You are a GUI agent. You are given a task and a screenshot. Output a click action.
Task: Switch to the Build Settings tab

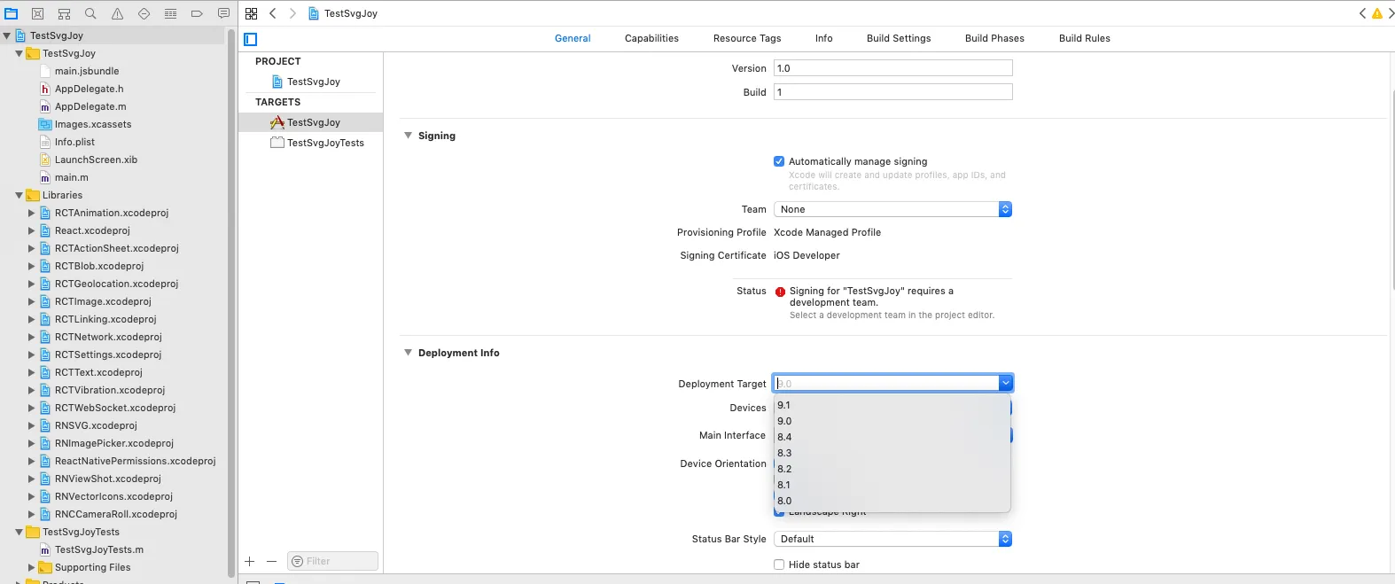tap(899, 38)
